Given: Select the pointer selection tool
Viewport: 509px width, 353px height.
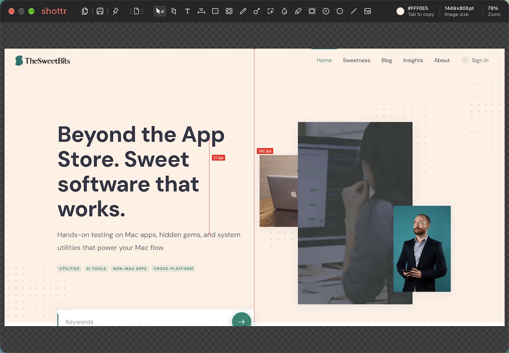Looking at the screenshot, I should [x=160, y=11].
